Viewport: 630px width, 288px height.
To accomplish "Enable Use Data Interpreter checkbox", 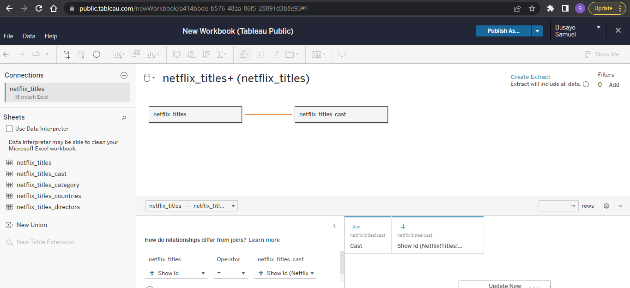I will [9, 129].
